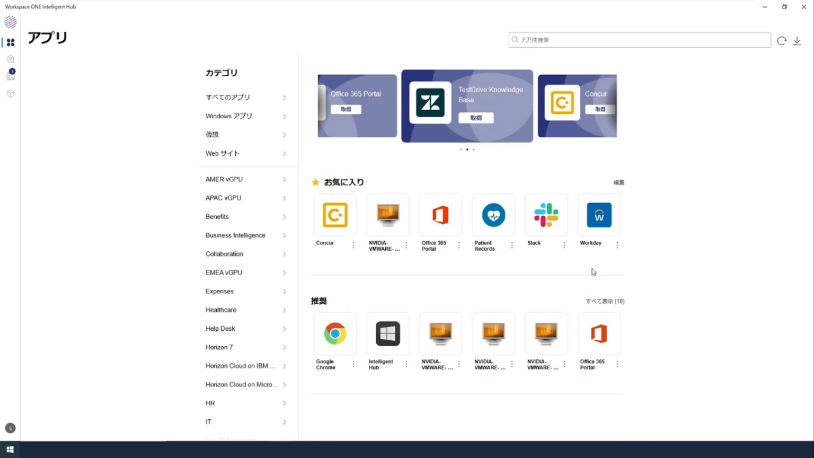This screenshot has width=814, height=458.
Task: Click 取得 on Concur banner
Action: [600, 109]
